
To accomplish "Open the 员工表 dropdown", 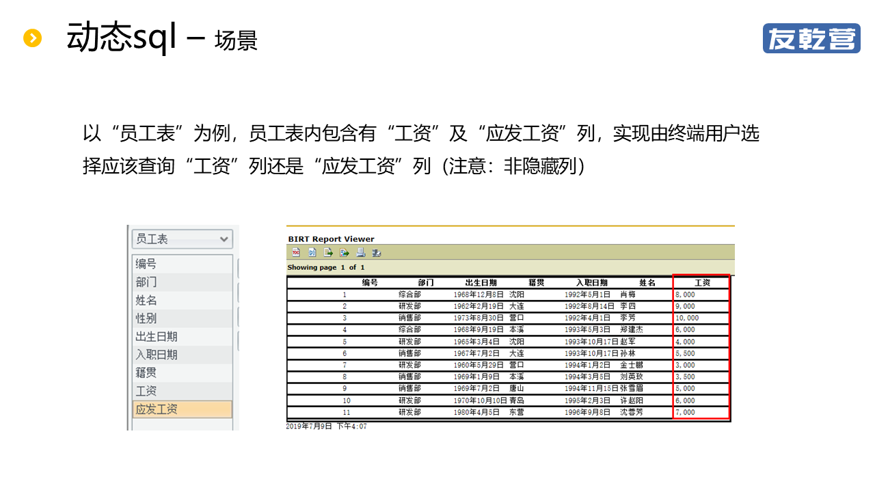I will tap(182, 239).
